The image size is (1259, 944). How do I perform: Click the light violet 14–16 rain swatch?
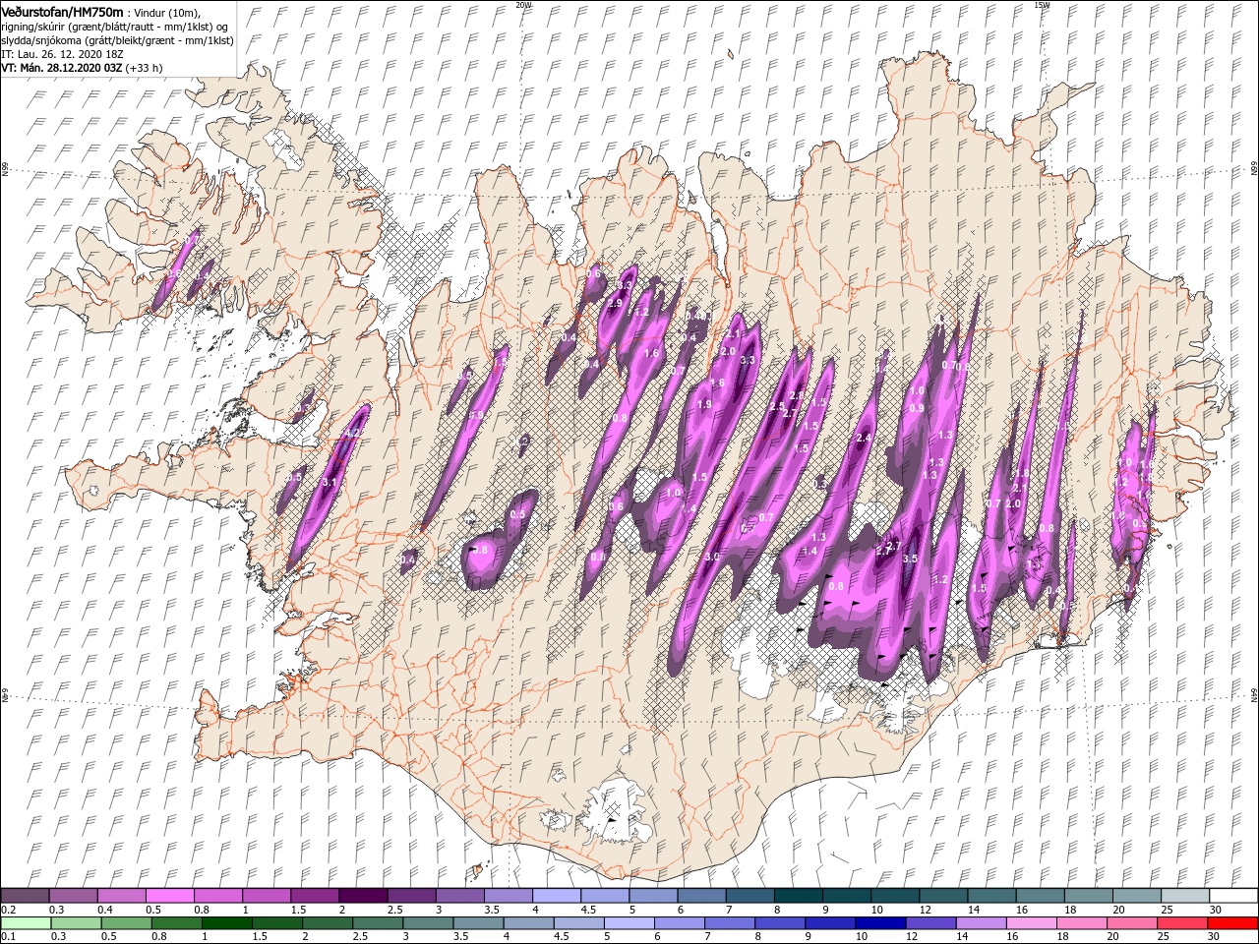[980, 923]
